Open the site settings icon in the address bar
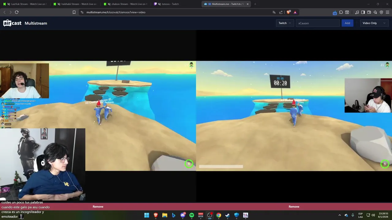Screen dimensions: 392x220 (82, 12)
